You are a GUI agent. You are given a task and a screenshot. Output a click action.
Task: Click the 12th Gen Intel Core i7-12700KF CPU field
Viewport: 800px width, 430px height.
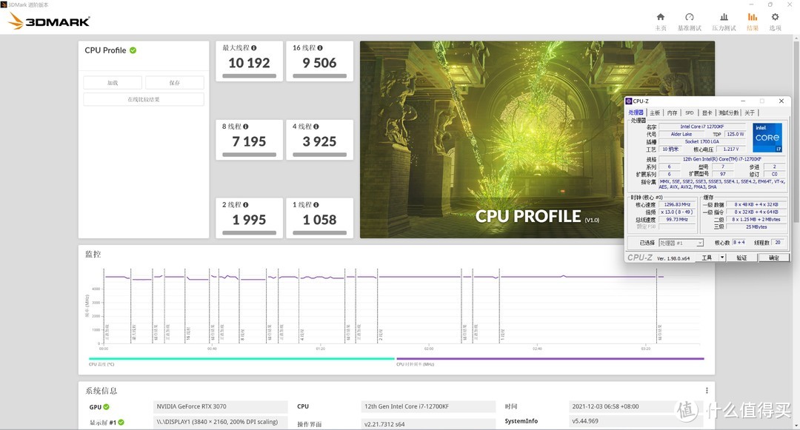click(x=428, y=406)
